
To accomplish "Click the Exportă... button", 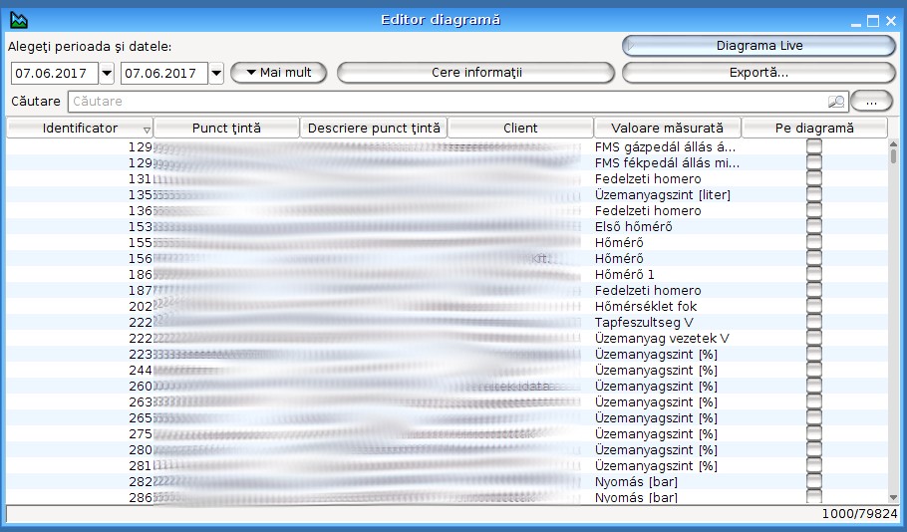I will click(x=758, y=73).
